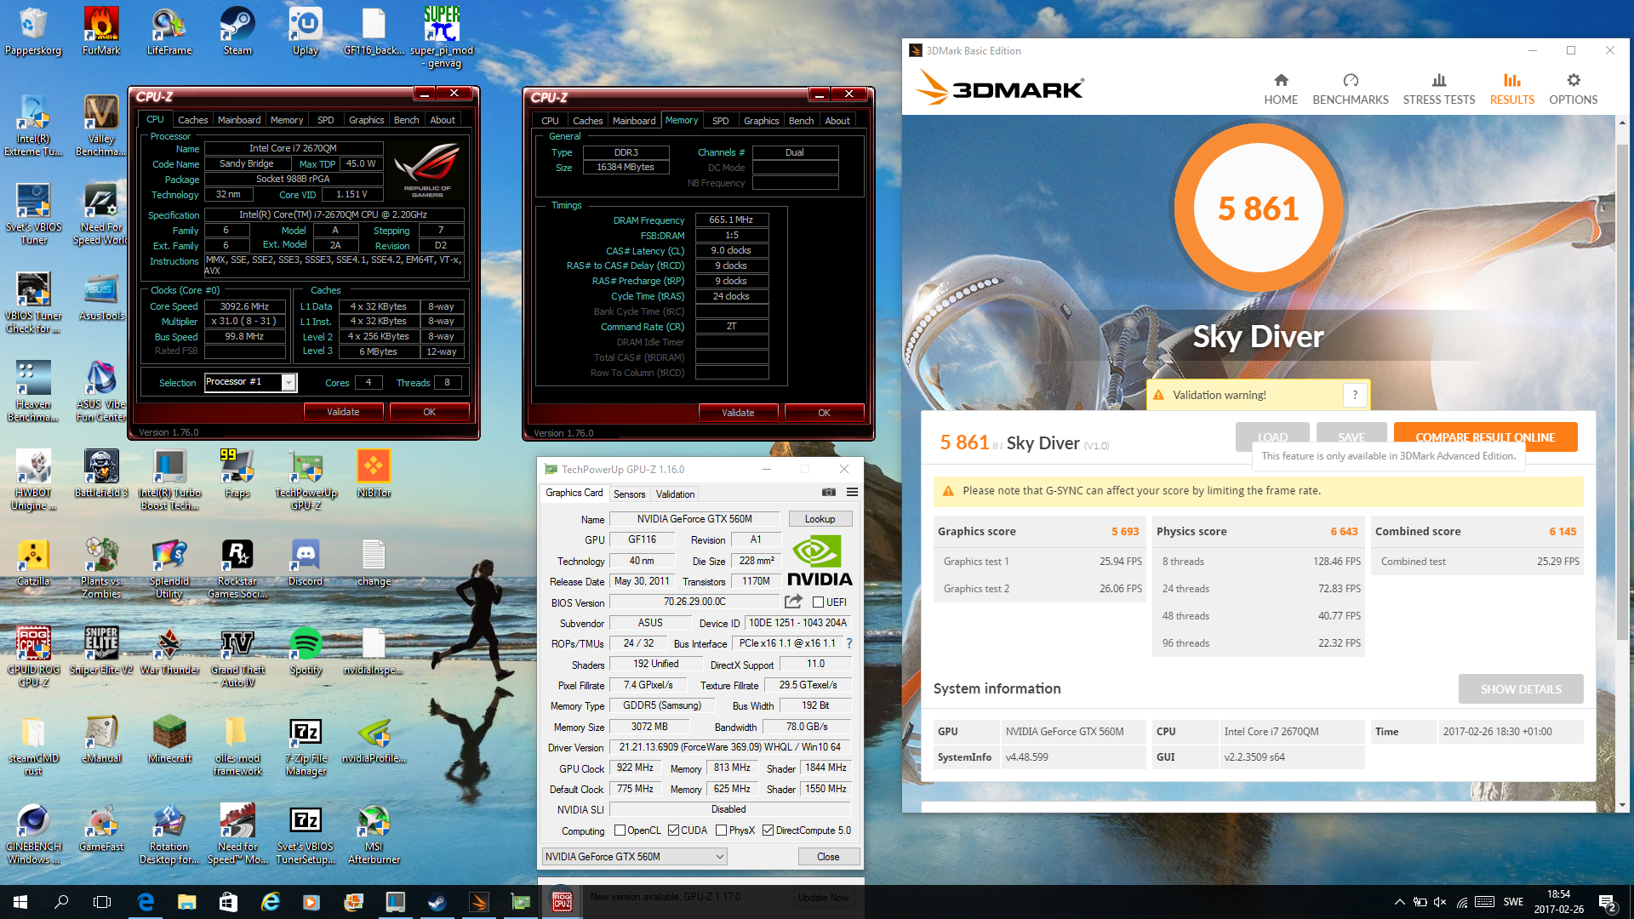Viewport: 1634px width, 919px height.
Task: Toggle DirectCompute 5.0 checkbox
Action: click(768, 831)
